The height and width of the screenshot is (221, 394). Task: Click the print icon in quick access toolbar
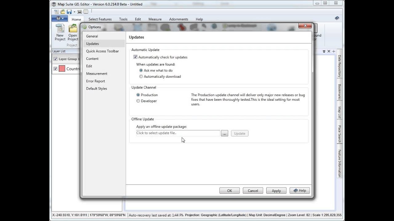point(80,12)
